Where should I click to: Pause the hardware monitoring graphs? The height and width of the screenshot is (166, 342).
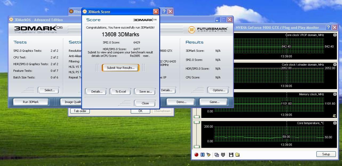pyautogui.click(x=202, y=155)
